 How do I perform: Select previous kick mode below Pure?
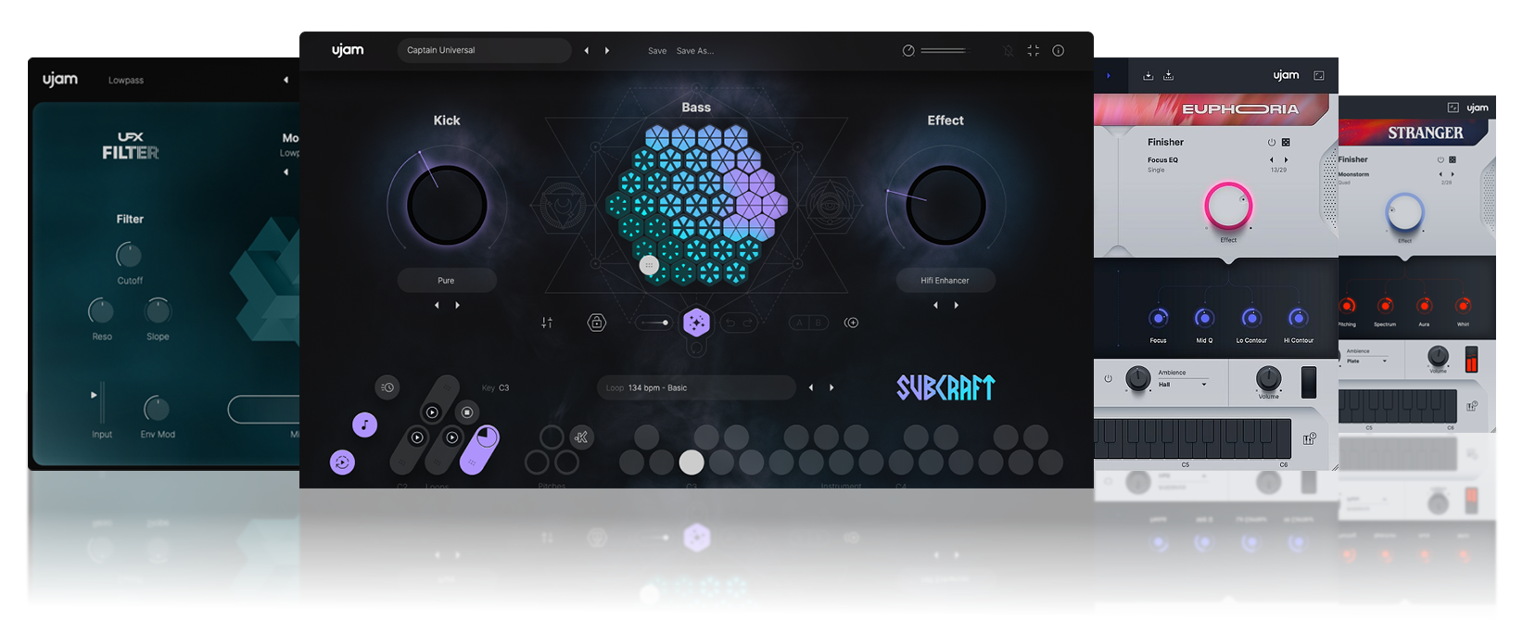pyautogui.click(x=437, y=305)
